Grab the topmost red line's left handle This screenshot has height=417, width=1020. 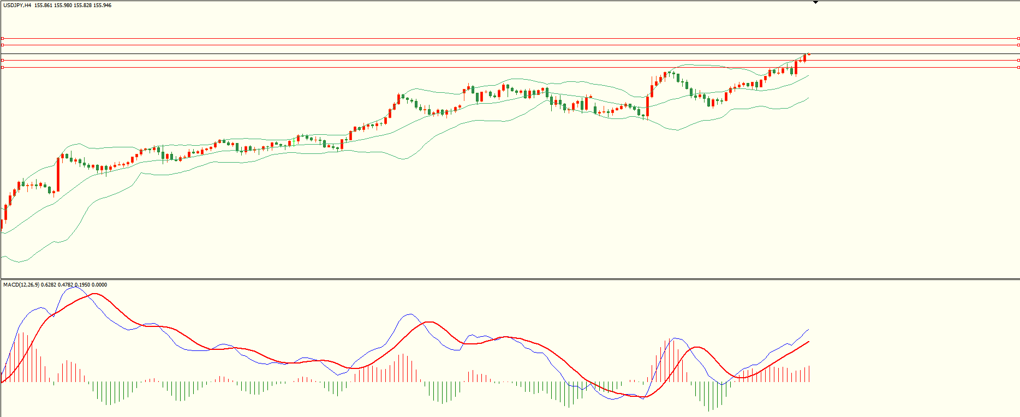pos(3,39)
